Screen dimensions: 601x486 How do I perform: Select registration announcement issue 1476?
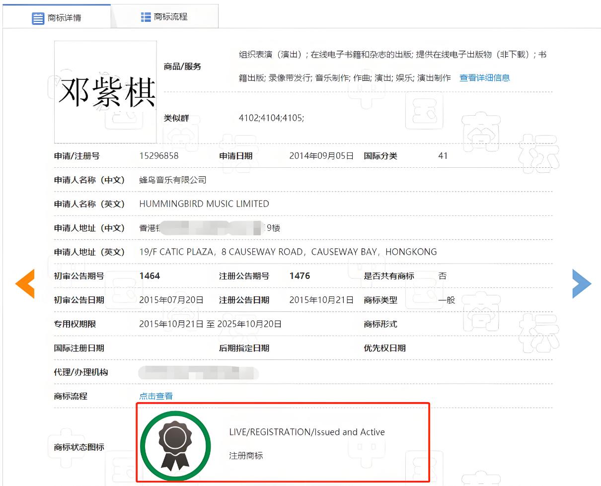pyautogui.click(x=300, y=276)
